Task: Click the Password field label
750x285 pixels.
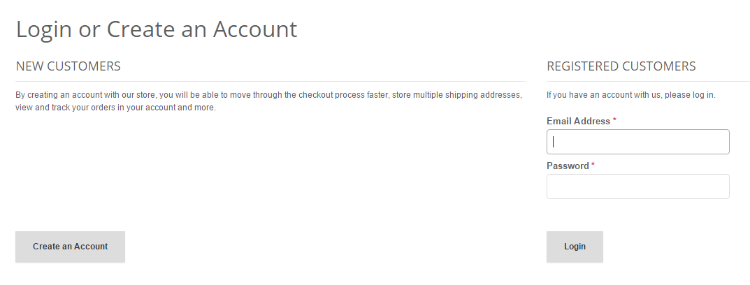Action: coord(568,166)
